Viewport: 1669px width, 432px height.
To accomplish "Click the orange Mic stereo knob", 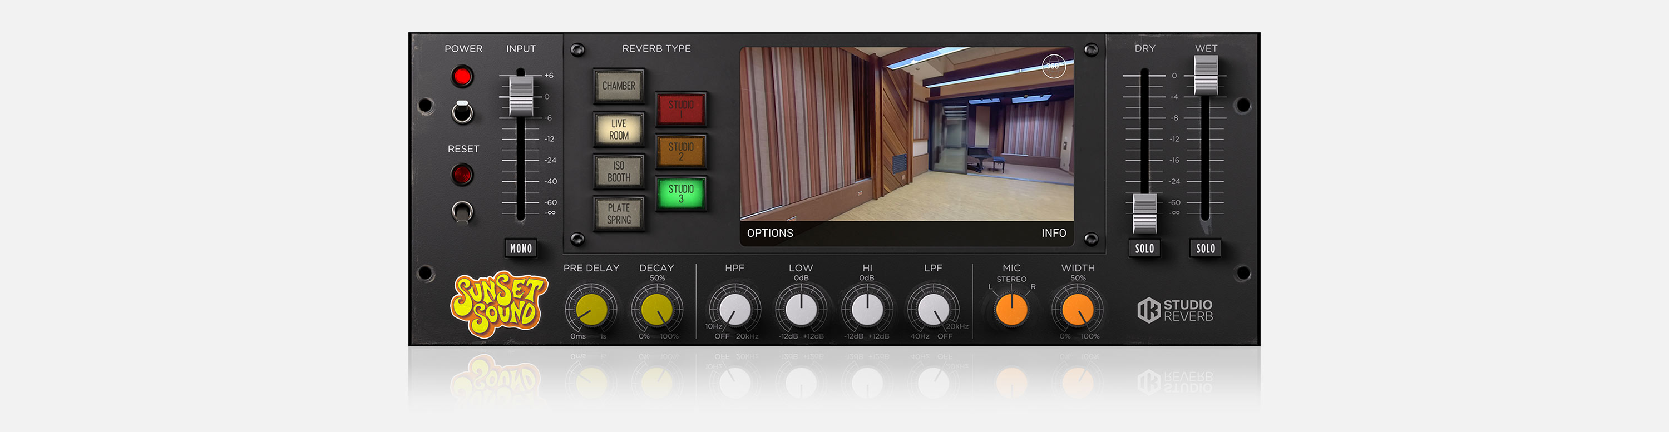I will pyautogui.click(x=1011, y=310).
